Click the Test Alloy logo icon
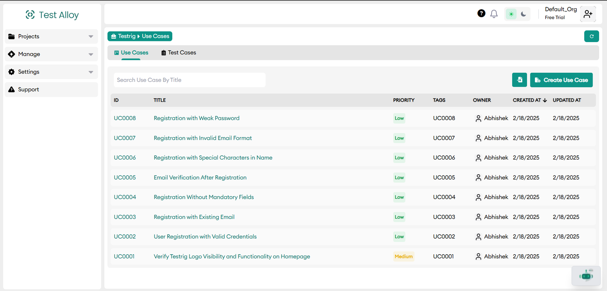 tap(30, 15)
